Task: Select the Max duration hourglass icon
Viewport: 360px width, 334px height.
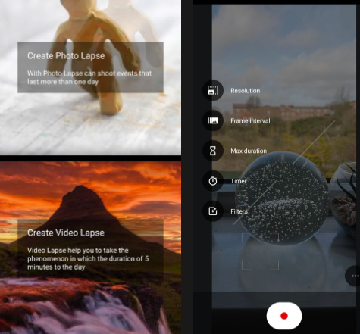Action: [x=213, y=151]
